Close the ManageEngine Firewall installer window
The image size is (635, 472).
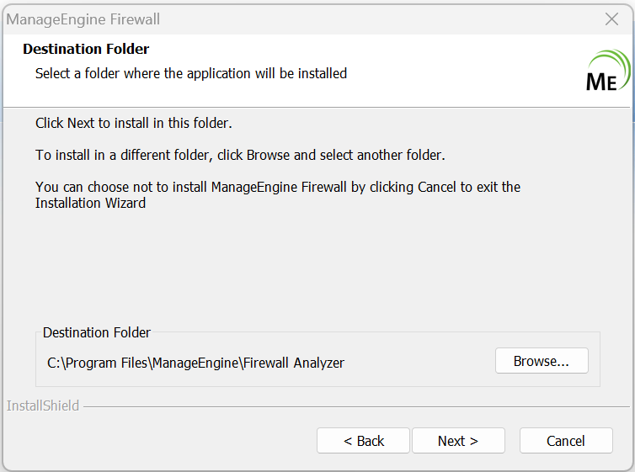pyautogui.click(x=612, y=19)
